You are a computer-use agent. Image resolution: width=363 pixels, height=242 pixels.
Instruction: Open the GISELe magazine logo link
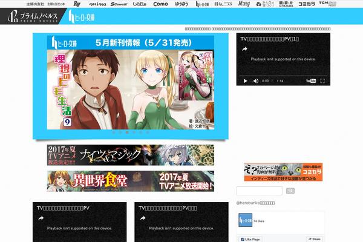(140, 4)
